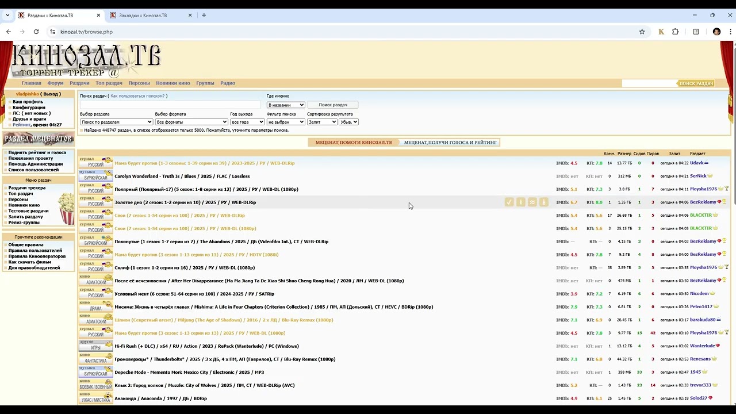Open the Chrome profile avatar
The height and width of the screenshot is (414, 736).
(x=716, y=32)
